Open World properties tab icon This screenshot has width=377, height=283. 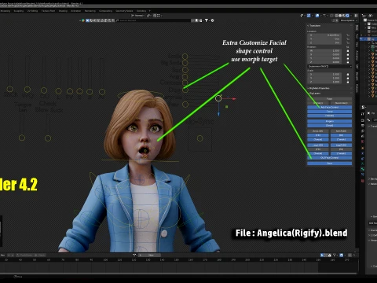pos(363,141)
